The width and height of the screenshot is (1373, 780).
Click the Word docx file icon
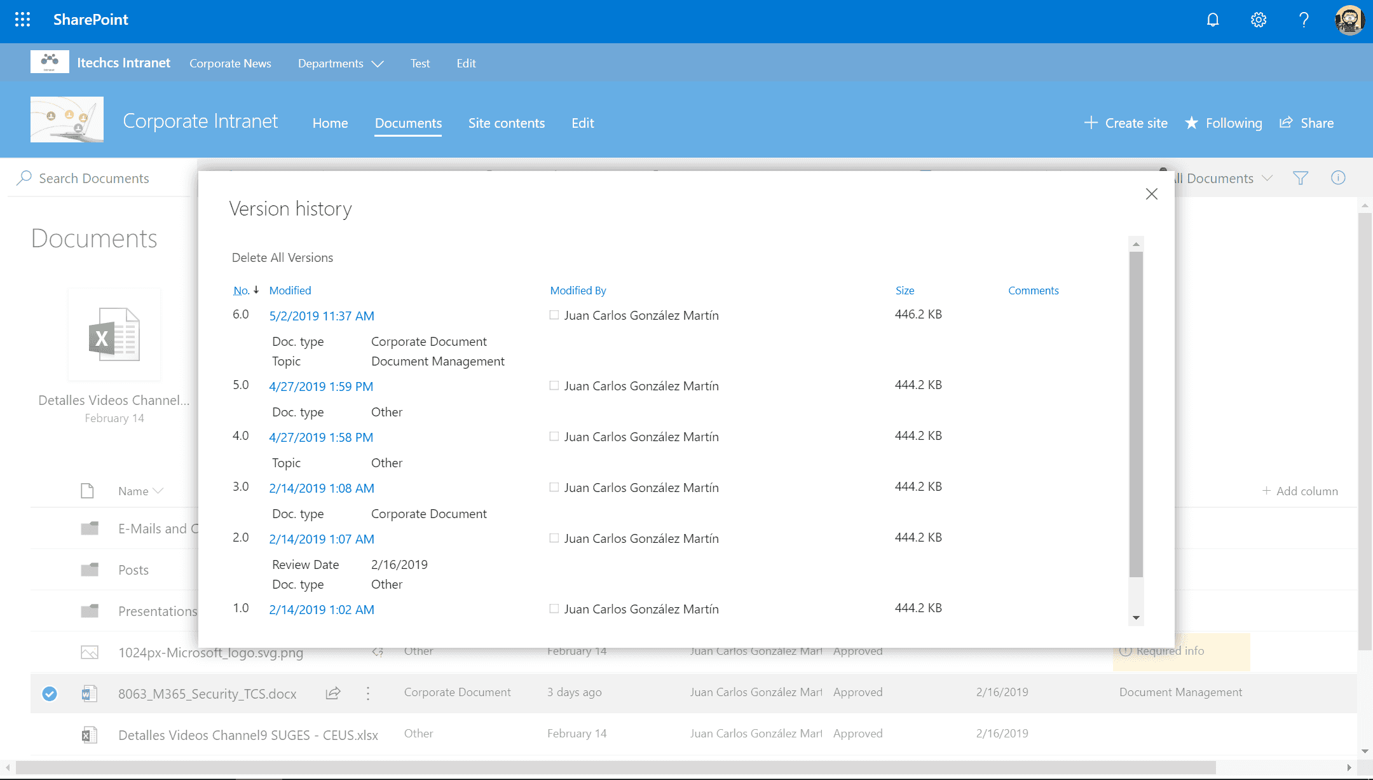90,694
